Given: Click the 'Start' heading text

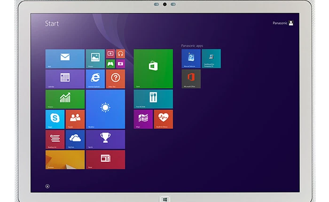Looking at the screenshot, I should 52,23.
